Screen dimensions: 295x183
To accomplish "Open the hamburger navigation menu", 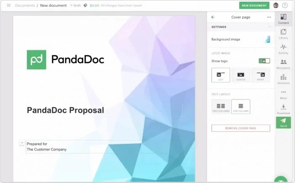I will [x=9, y=5].
